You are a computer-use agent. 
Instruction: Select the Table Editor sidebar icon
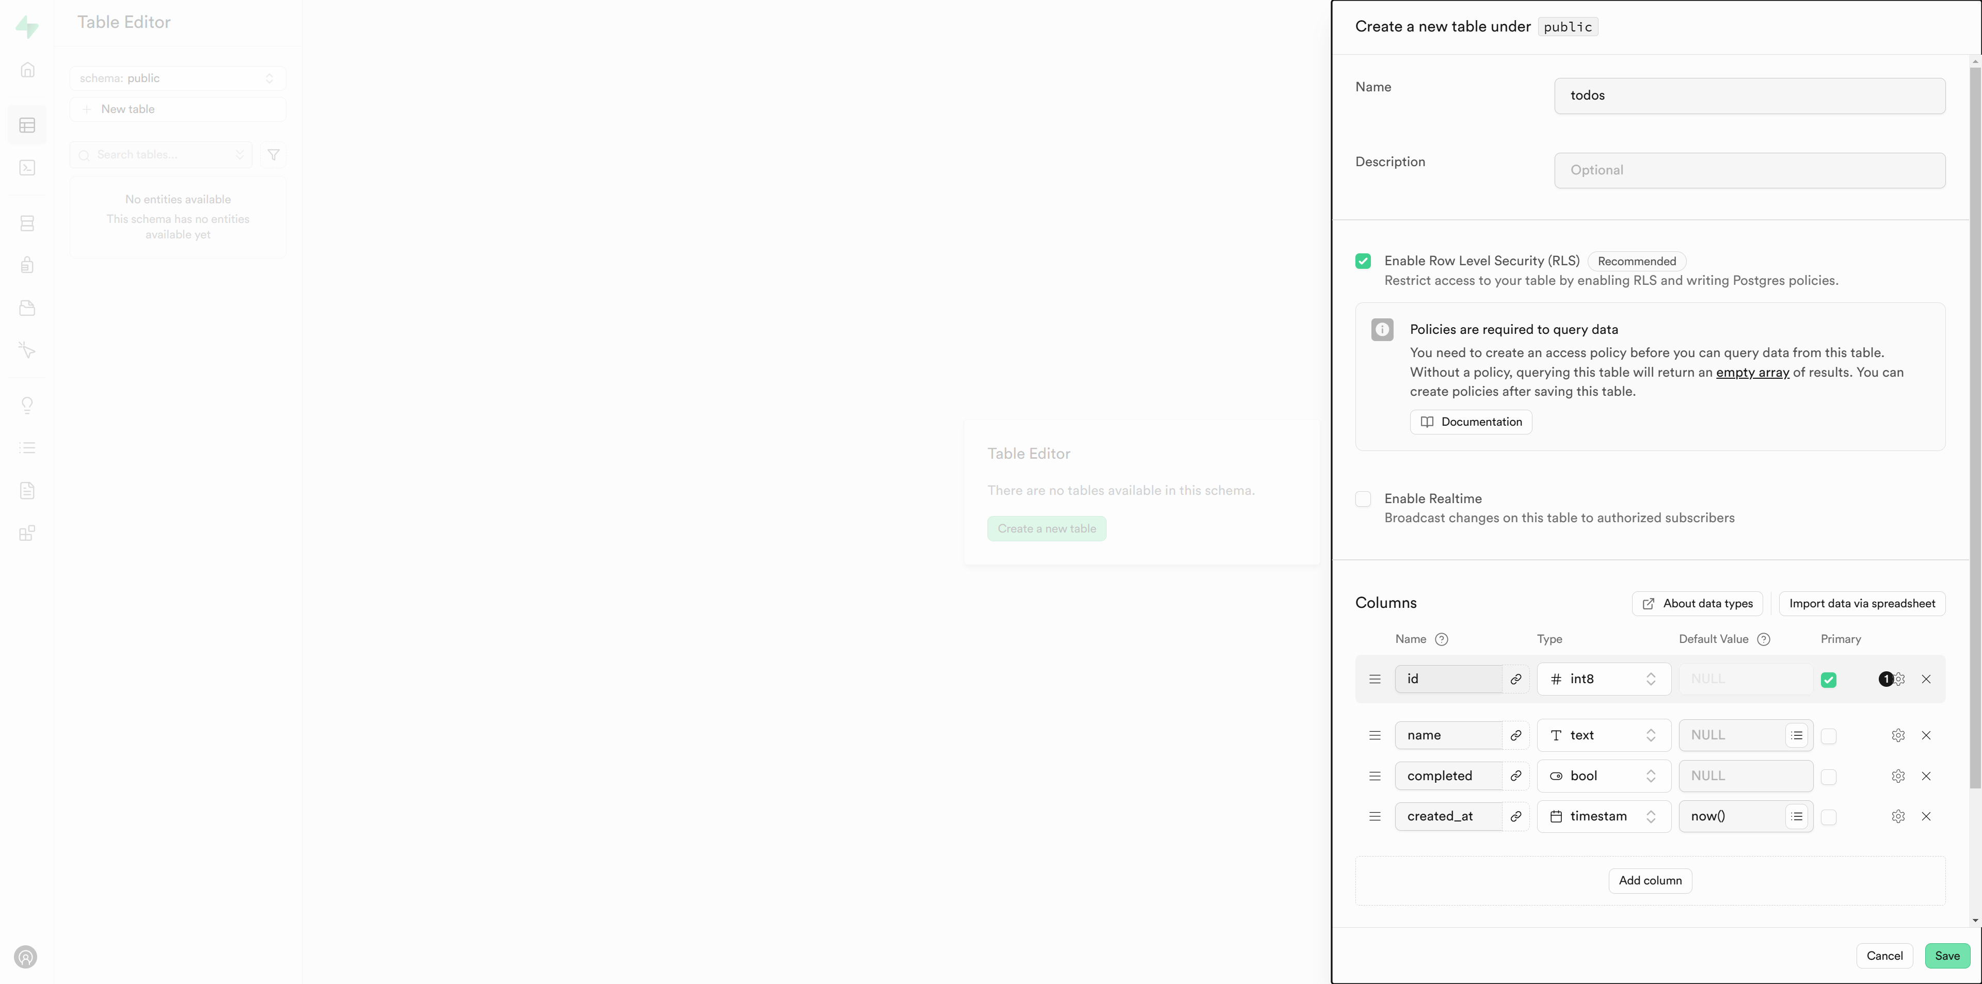(27, 125)
